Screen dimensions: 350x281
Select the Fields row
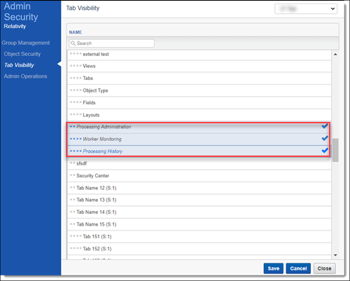[x=199, y=102]
